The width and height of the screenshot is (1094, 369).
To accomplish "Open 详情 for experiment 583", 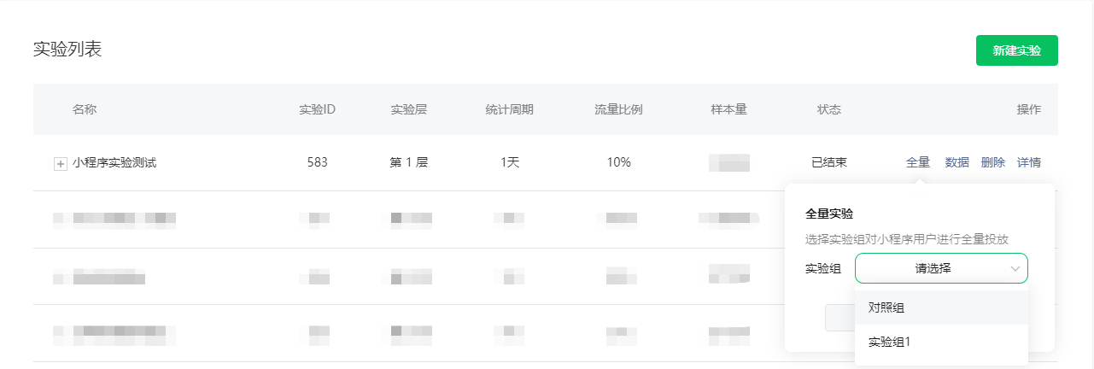I will (x=1029, y=162).
